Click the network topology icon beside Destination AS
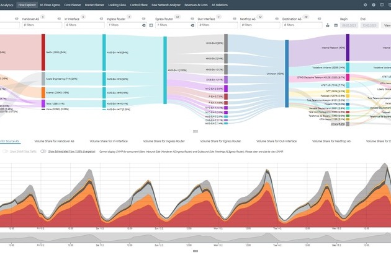This screenshot has width=391, height=255. coord(328,25)
